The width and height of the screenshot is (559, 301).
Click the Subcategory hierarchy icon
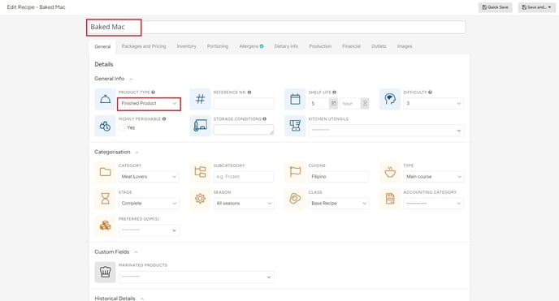click(201, 172)
